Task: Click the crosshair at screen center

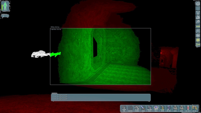Action: pos(100,56)
